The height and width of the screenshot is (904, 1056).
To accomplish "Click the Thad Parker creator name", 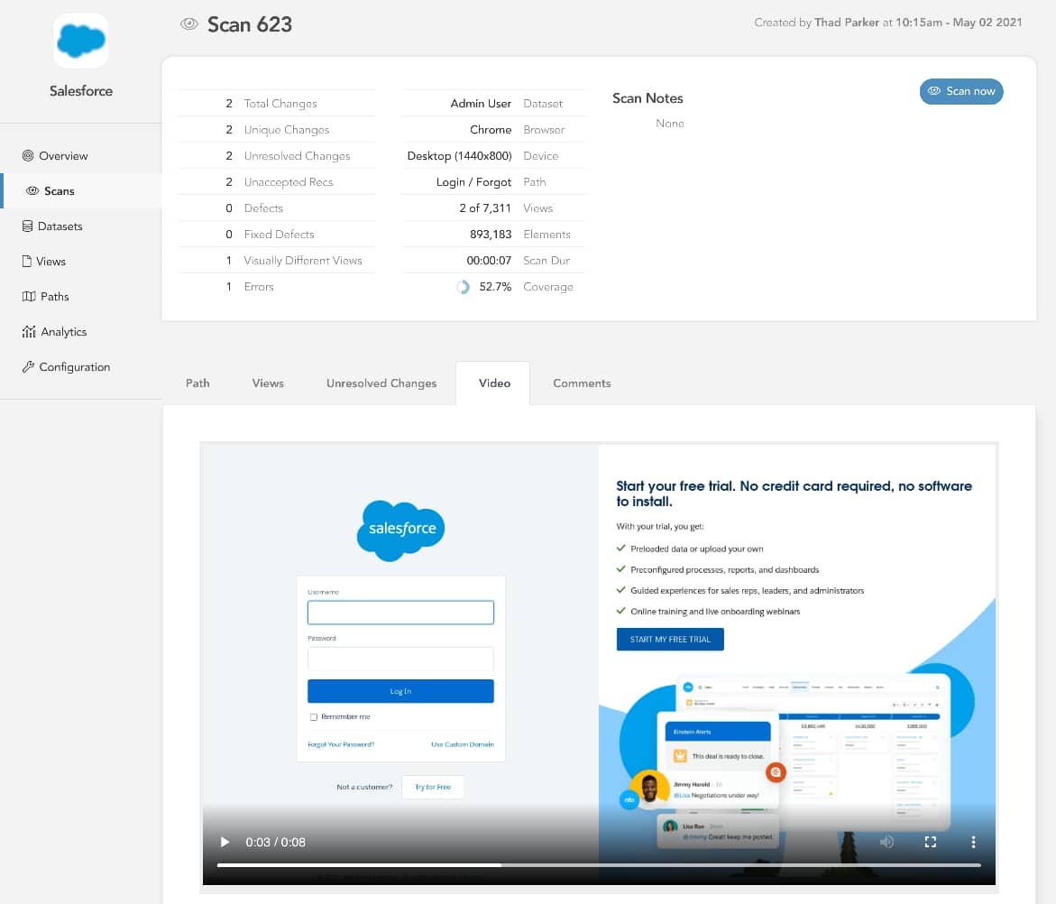I will click(x=847, y=23).
